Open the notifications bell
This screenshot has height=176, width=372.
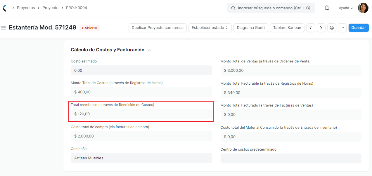pos(326,8)
